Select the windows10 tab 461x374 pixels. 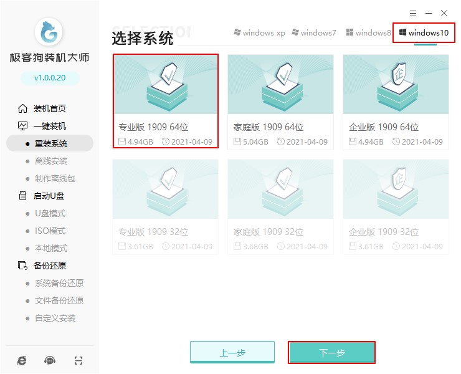[x=424, y=32]
